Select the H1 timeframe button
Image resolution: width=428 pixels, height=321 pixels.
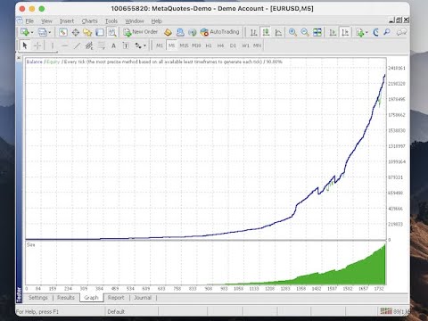click(x=209, y=45)
